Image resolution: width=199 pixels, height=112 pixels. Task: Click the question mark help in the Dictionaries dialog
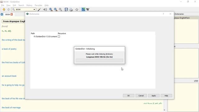163,14
